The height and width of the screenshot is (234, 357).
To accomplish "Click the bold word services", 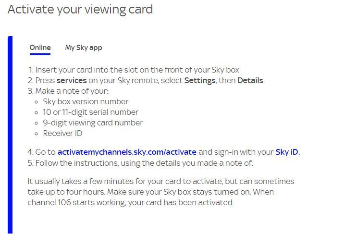I will [72, 80].
